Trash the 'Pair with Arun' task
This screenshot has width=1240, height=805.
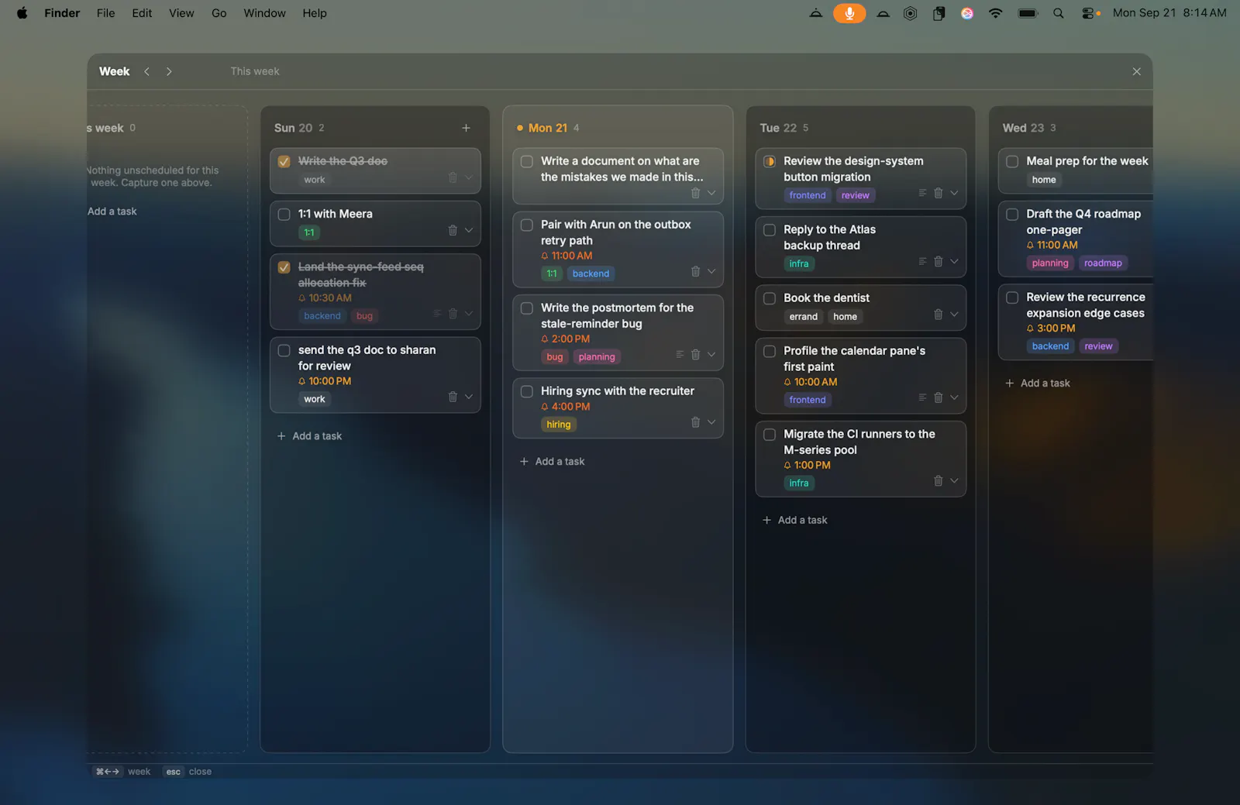(695, 271)
